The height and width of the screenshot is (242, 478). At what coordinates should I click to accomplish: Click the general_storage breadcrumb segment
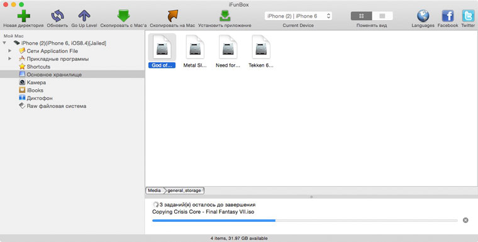[184, 190]
